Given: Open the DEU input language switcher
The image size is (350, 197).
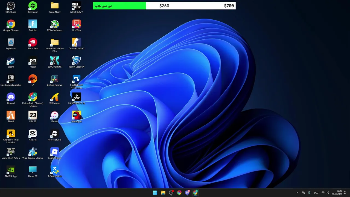Looking at the screenshot, I should point(316,193).
